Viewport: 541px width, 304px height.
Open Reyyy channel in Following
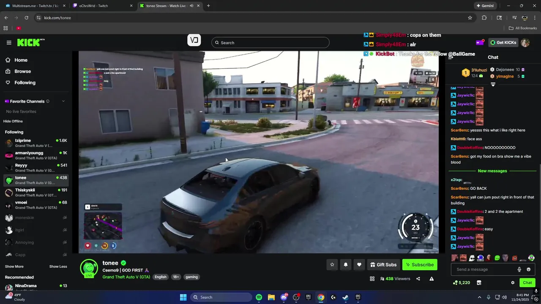click(36, 168)
